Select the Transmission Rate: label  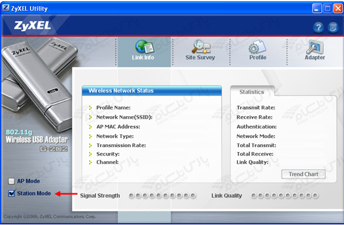[x=121, y=145]
